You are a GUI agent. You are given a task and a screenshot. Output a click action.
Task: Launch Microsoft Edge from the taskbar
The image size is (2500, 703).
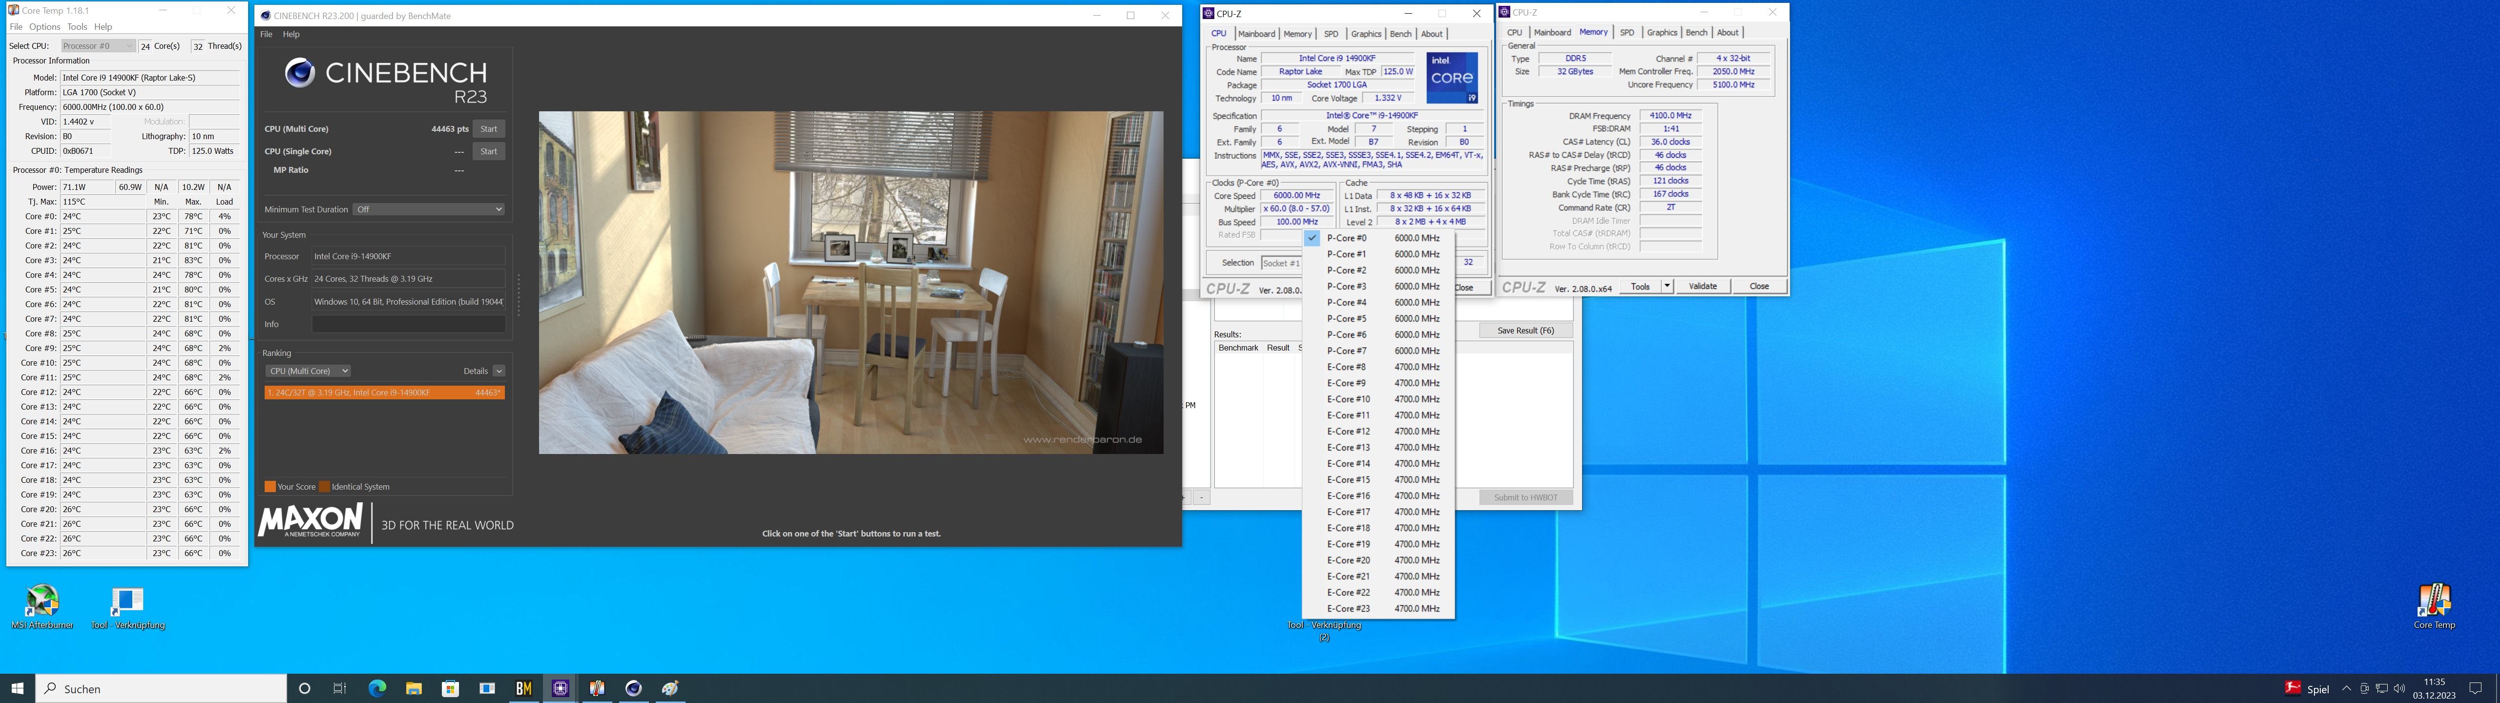coord(376,688)
